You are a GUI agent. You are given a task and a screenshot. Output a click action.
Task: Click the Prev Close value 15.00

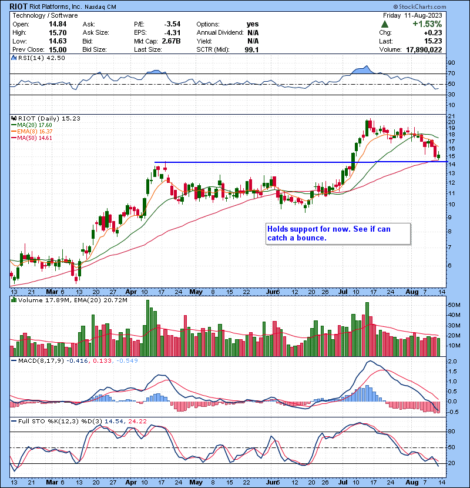click(58, 49)
